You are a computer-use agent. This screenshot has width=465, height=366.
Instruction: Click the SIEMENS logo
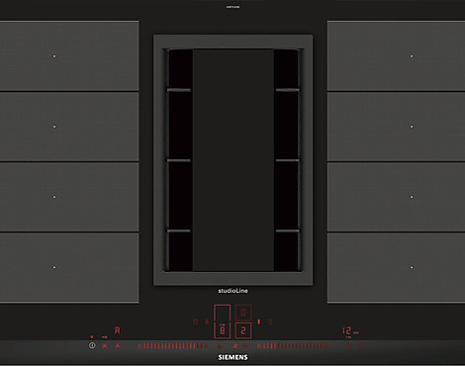(232, 357)
